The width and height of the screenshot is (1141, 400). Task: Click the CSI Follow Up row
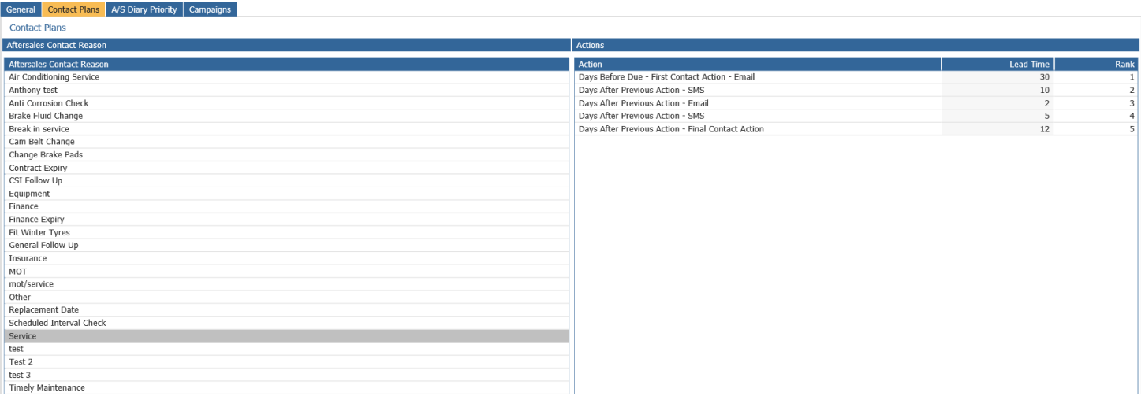click(286, 180)
